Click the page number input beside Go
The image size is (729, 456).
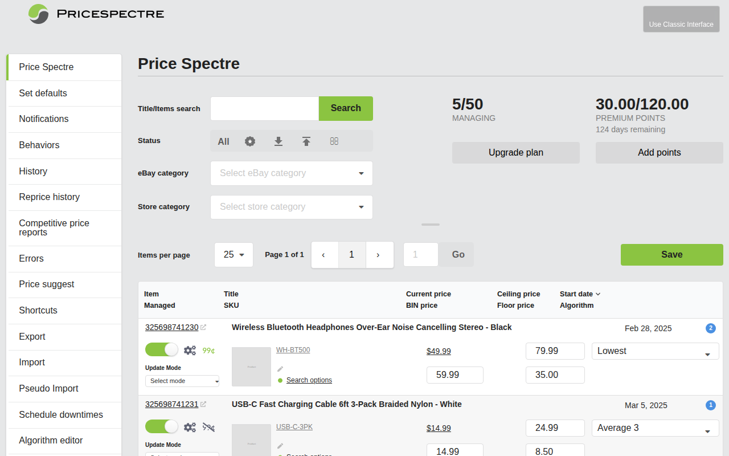click(x=420, y=254)
